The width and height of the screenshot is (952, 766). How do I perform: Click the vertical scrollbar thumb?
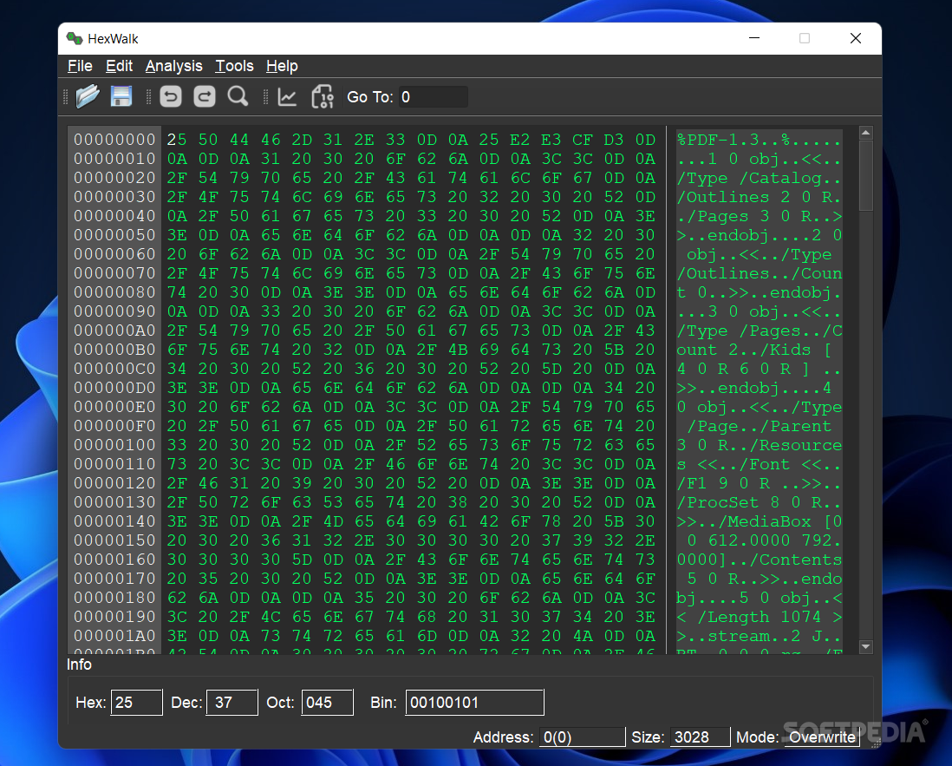[866, 175]
